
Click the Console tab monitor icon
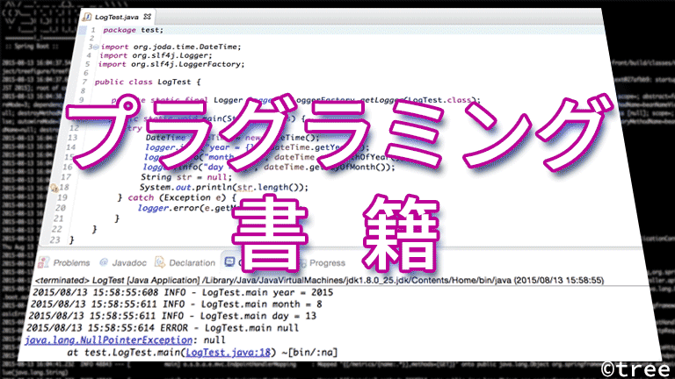[229, 261]
